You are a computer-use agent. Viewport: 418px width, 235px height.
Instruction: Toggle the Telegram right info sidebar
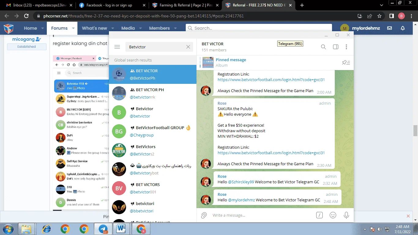(335, 47)
